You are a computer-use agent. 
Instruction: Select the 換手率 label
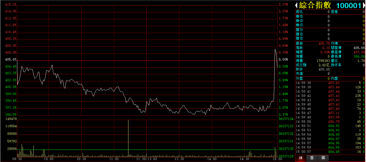[337, 65]
